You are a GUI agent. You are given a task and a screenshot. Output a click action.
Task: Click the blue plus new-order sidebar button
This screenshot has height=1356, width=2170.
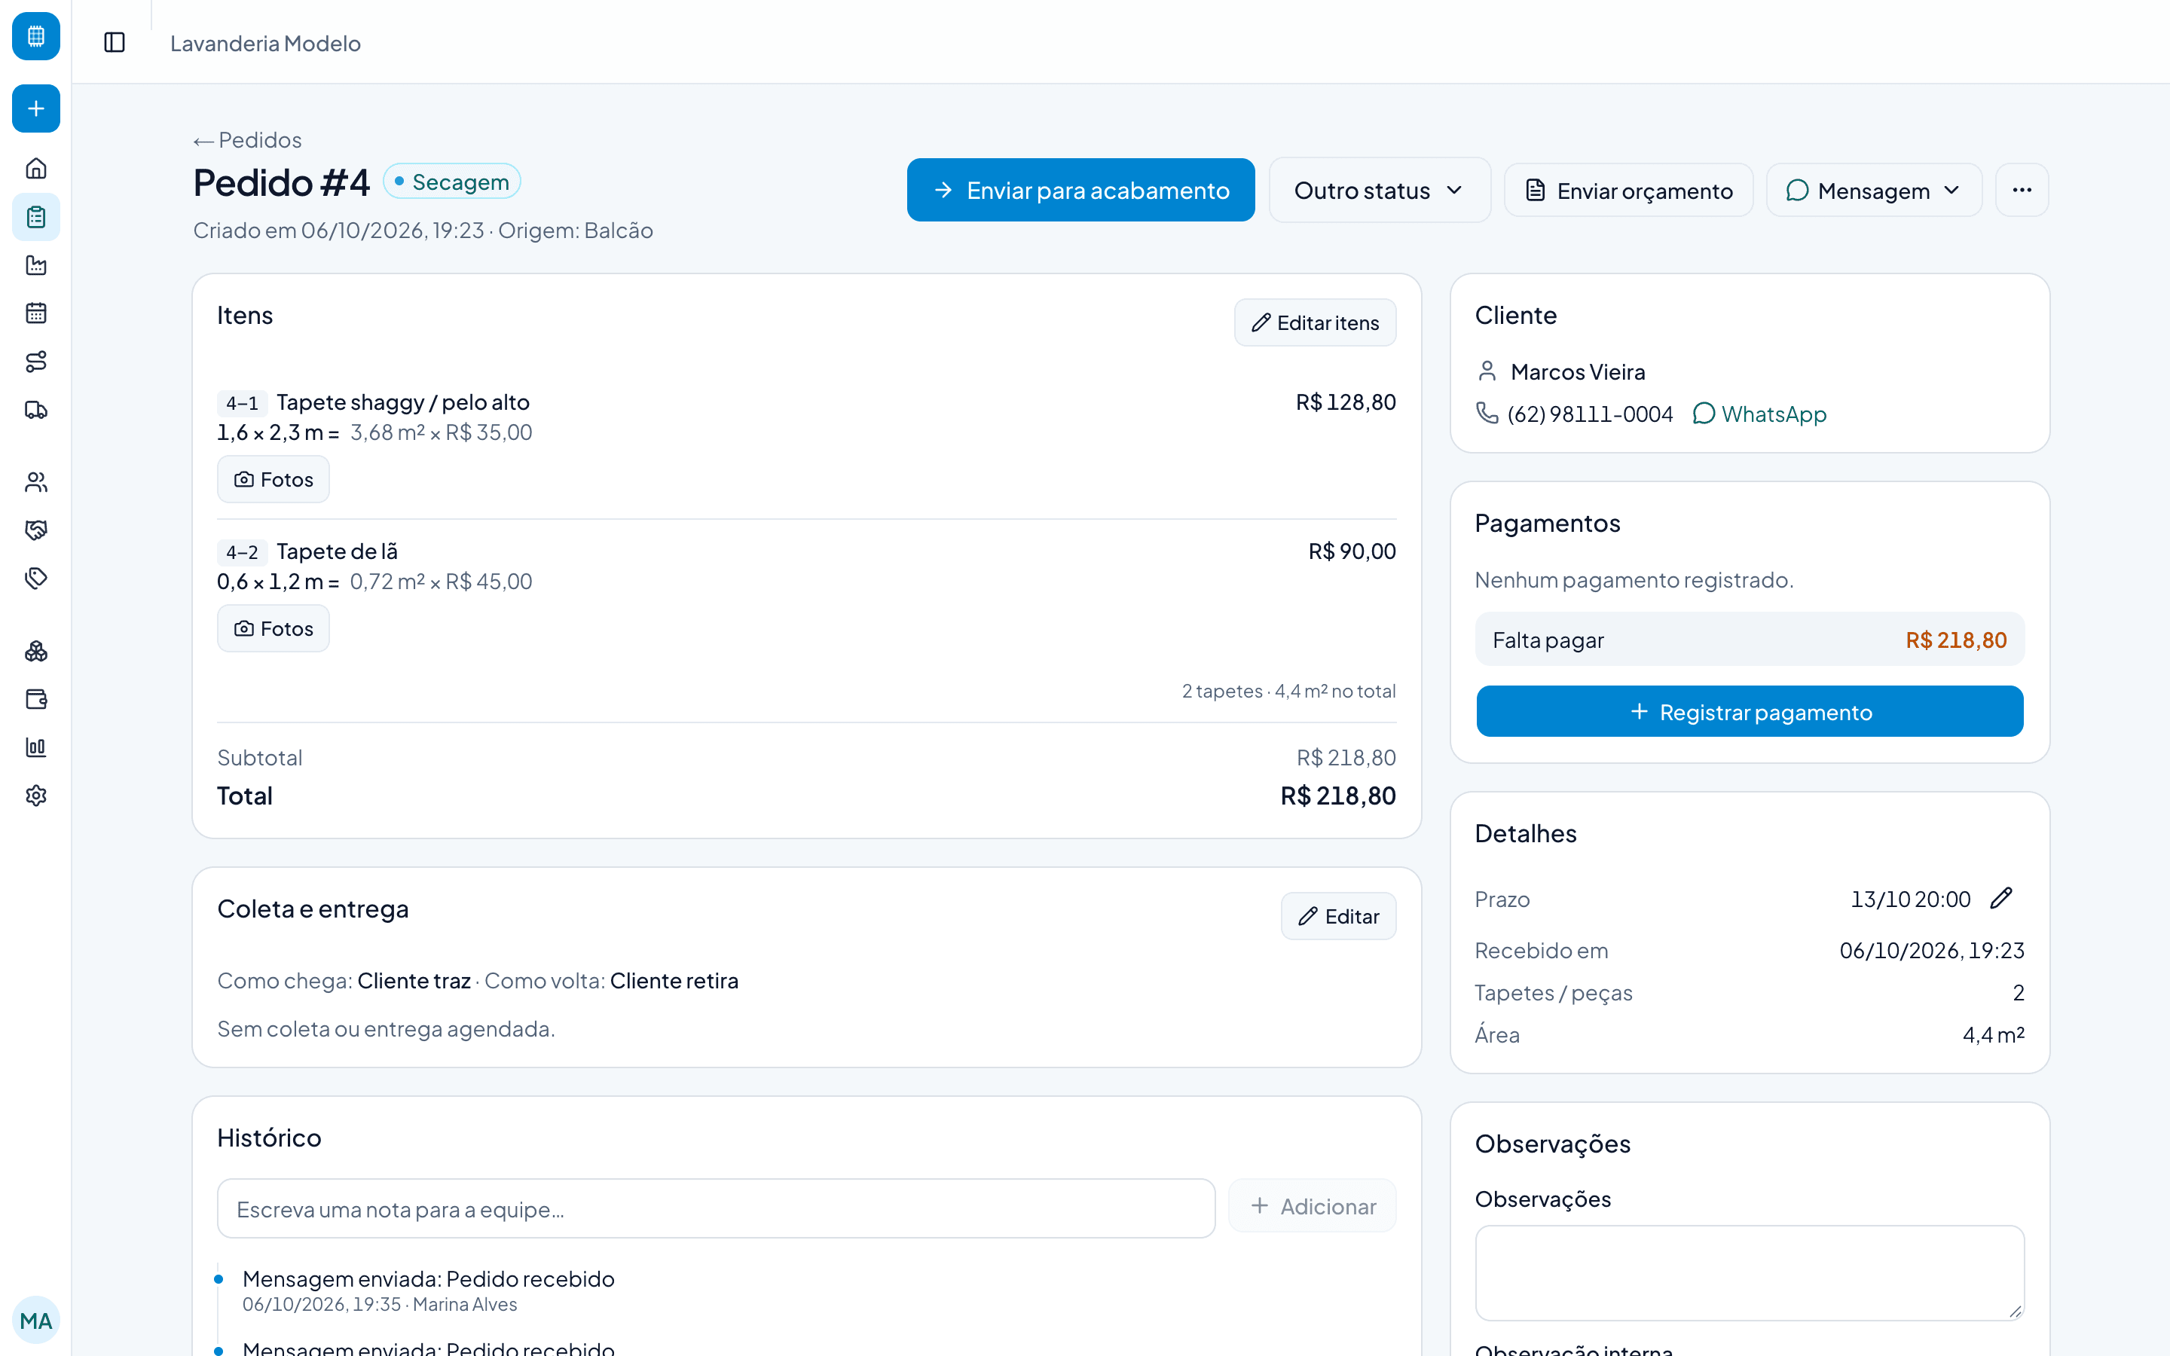click(x=36, y=108)
